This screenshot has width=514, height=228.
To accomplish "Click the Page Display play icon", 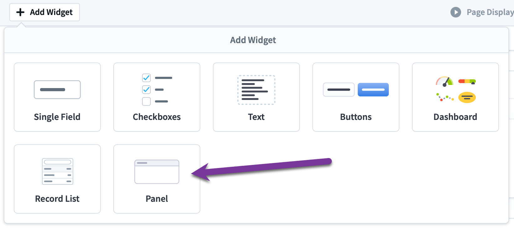I will point(456,12).
